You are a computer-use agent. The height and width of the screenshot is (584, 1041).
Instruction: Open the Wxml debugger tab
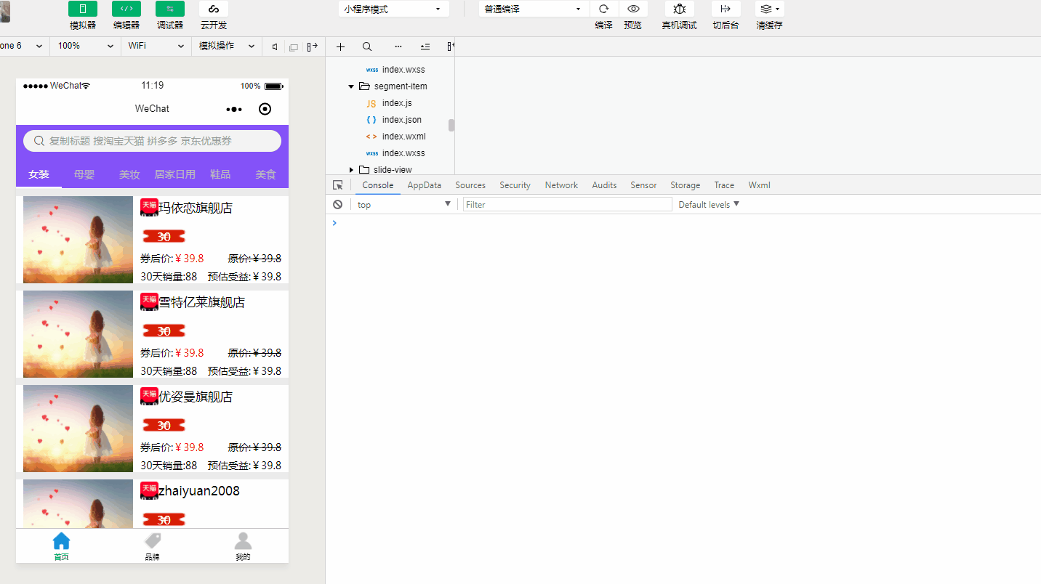click(759, 185)
